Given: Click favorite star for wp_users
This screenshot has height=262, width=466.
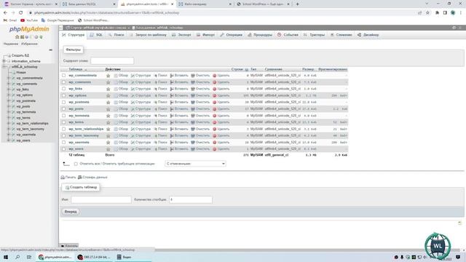Looking at the screenshot, I should pos(108,149).
